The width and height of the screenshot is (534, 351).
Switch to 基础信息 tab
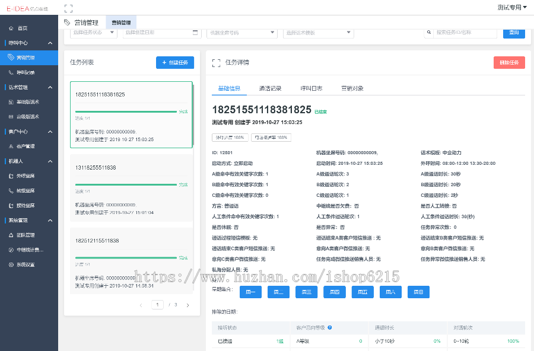click(x=229, y=88)
